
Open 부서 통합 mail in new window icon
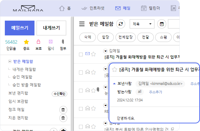[172, 129]
